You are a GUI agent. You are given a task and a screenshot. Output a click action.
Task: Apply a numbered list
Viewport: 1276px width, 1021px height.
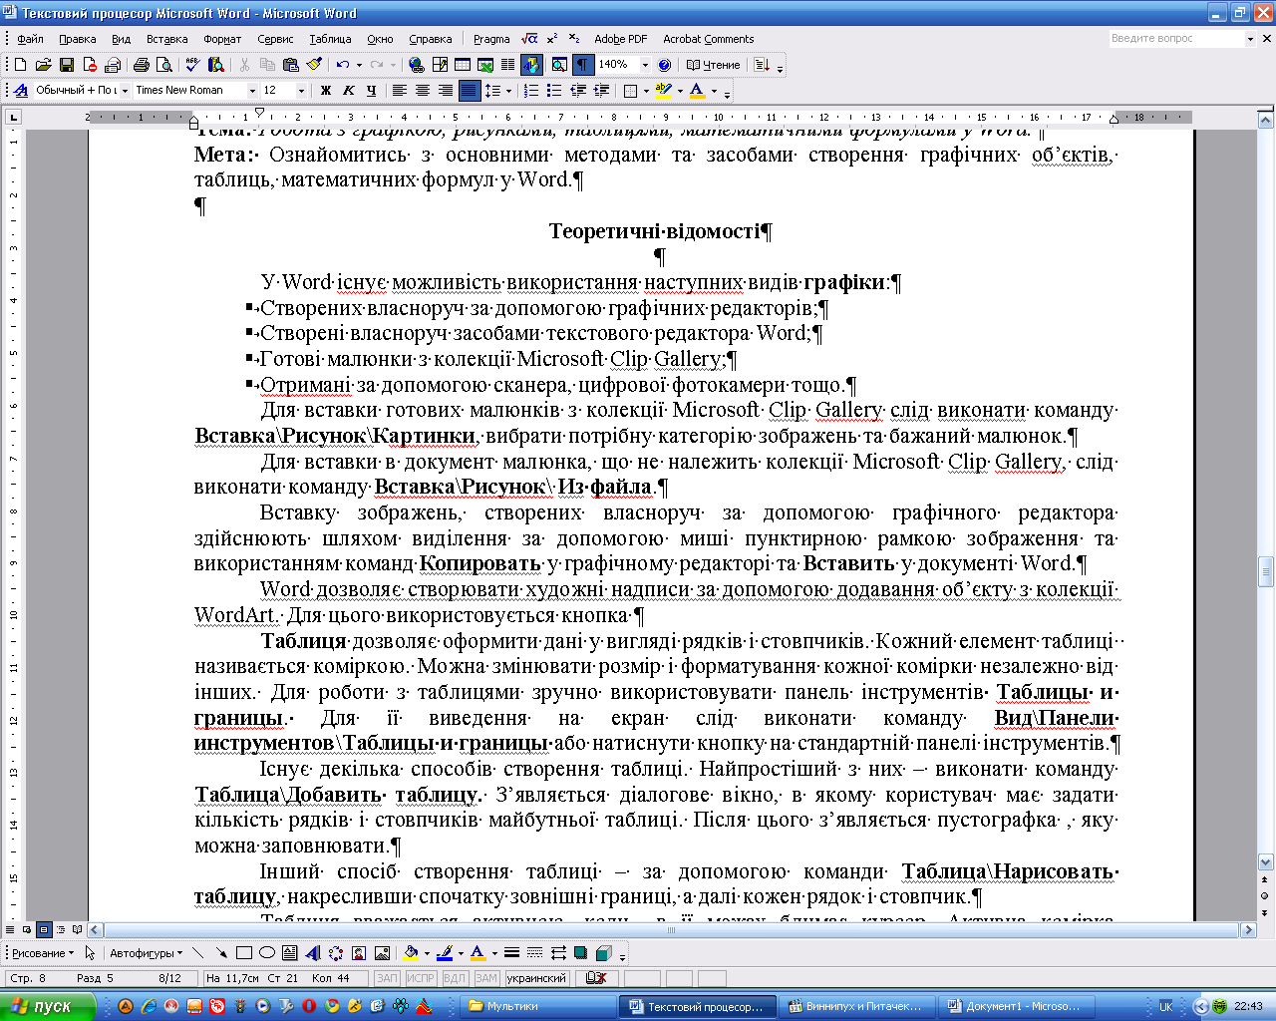[x=531, y=90]
